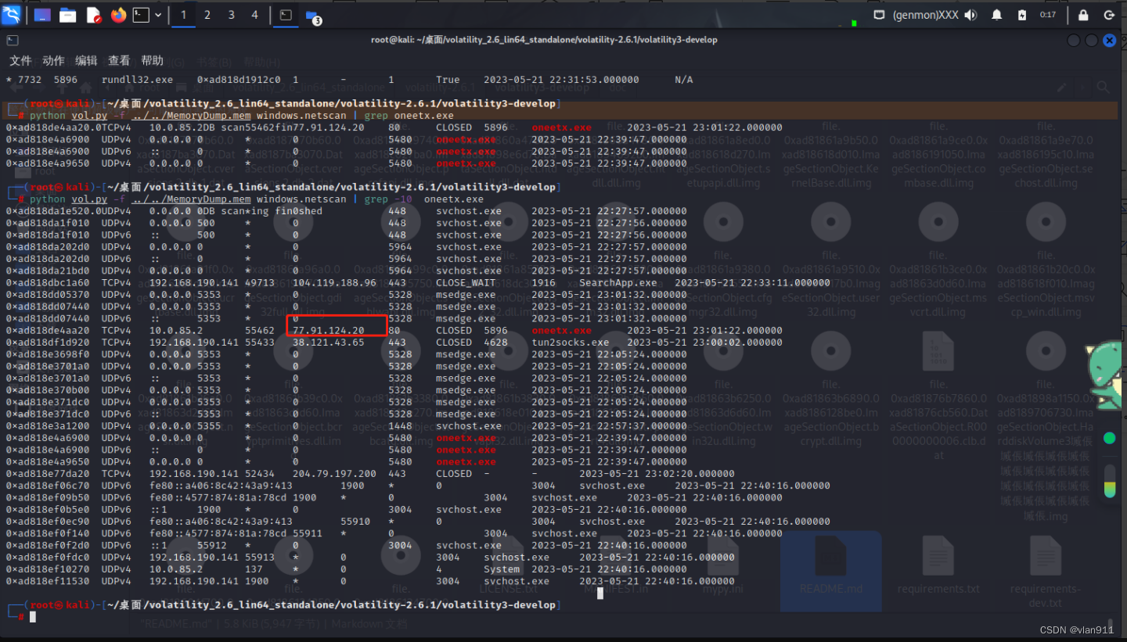1127x642 pixels.
Task: Click the timestamp 2023-05-21 22:57:37.000000
Action: 609,426
